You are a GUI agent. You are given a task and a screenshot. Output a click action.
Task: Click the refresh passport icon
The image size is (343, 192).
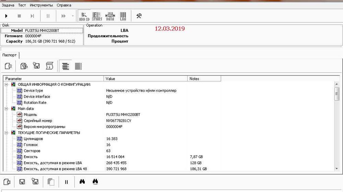(24, 66)
